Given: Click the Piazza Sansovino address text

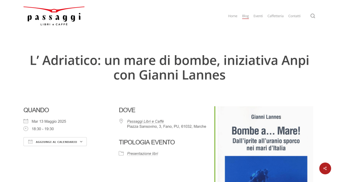Looking at the screenshot, I should tap(166, 127).
